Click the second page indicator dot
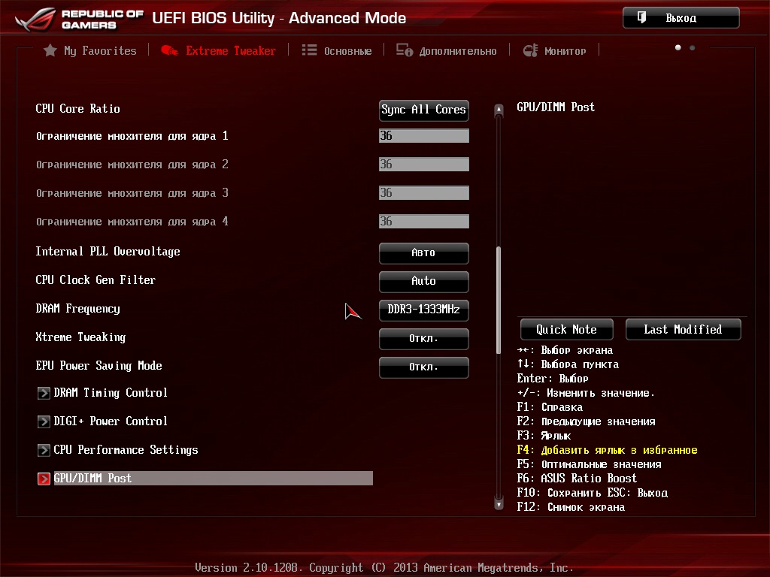This screenshot has width=770, height=577. (x=692, y=47)
